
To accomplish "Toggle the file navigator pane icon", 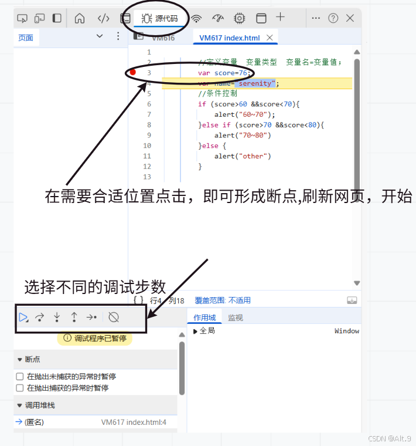I will coord(138,36).
